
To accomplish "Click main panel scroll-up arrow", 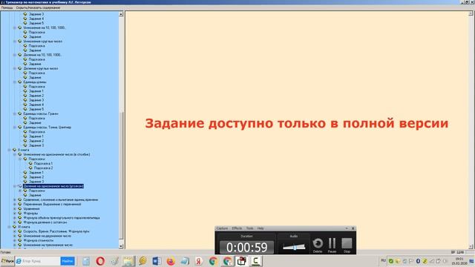I will pyautogui.click(x=471, y=13).
